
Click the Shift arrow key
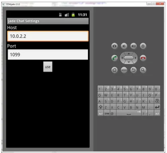(x=101, y=107)
